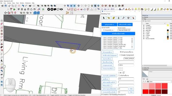Switch to the Edit tab in Materials
The image size is (172, 96).
tap(147, 79)
